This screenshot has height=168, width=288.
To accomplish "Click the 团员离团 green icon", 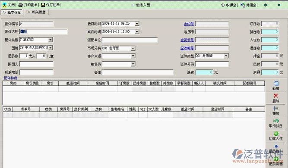I will (x=276, y=159).
